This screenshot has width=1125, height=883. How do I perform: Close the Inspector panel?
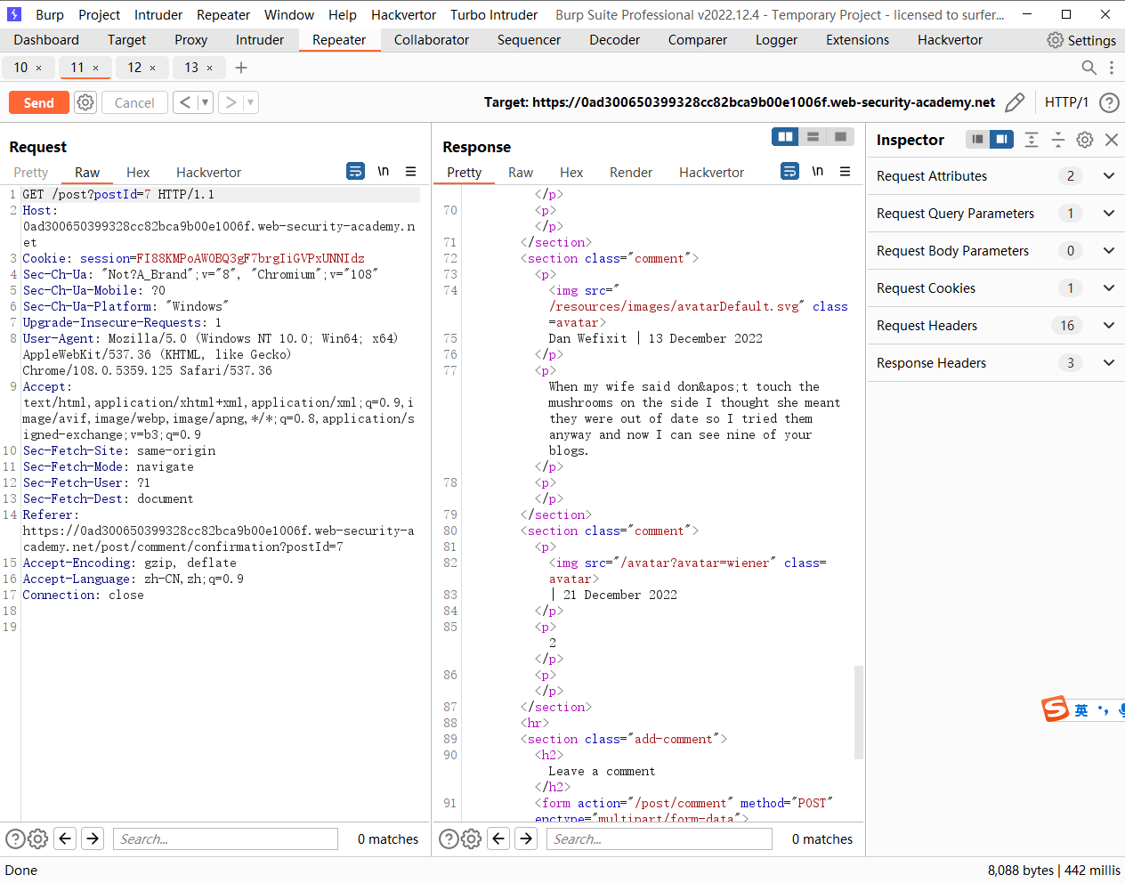pyautogui.click(x=1112, y=140)
